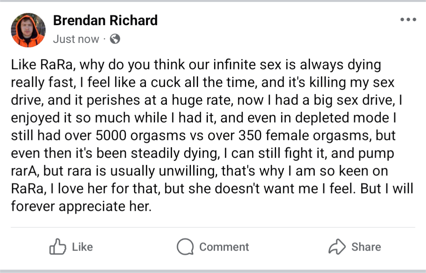Screen dimensions: 426x273
Task: Click the hooded face in the avatar
Action: pyautogui.click(x=27, y=28)
